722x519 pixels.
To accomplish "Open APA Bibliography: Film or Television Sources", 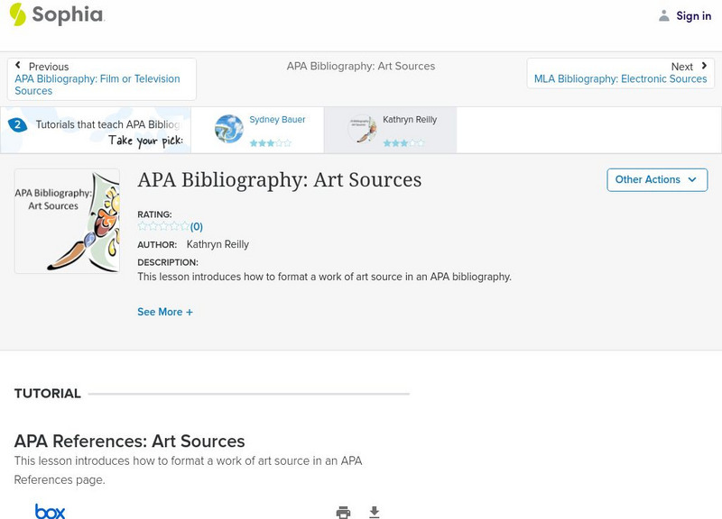I will point(97,85).
